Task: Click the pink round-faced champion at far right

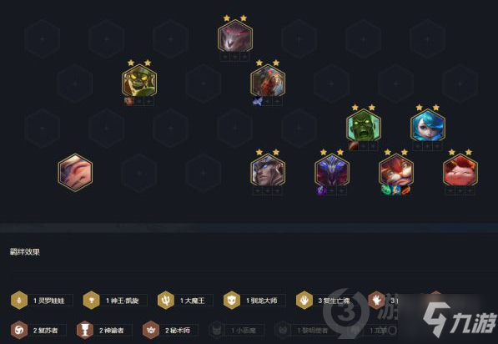Action: pyautogui.click(x=460, y=170)
